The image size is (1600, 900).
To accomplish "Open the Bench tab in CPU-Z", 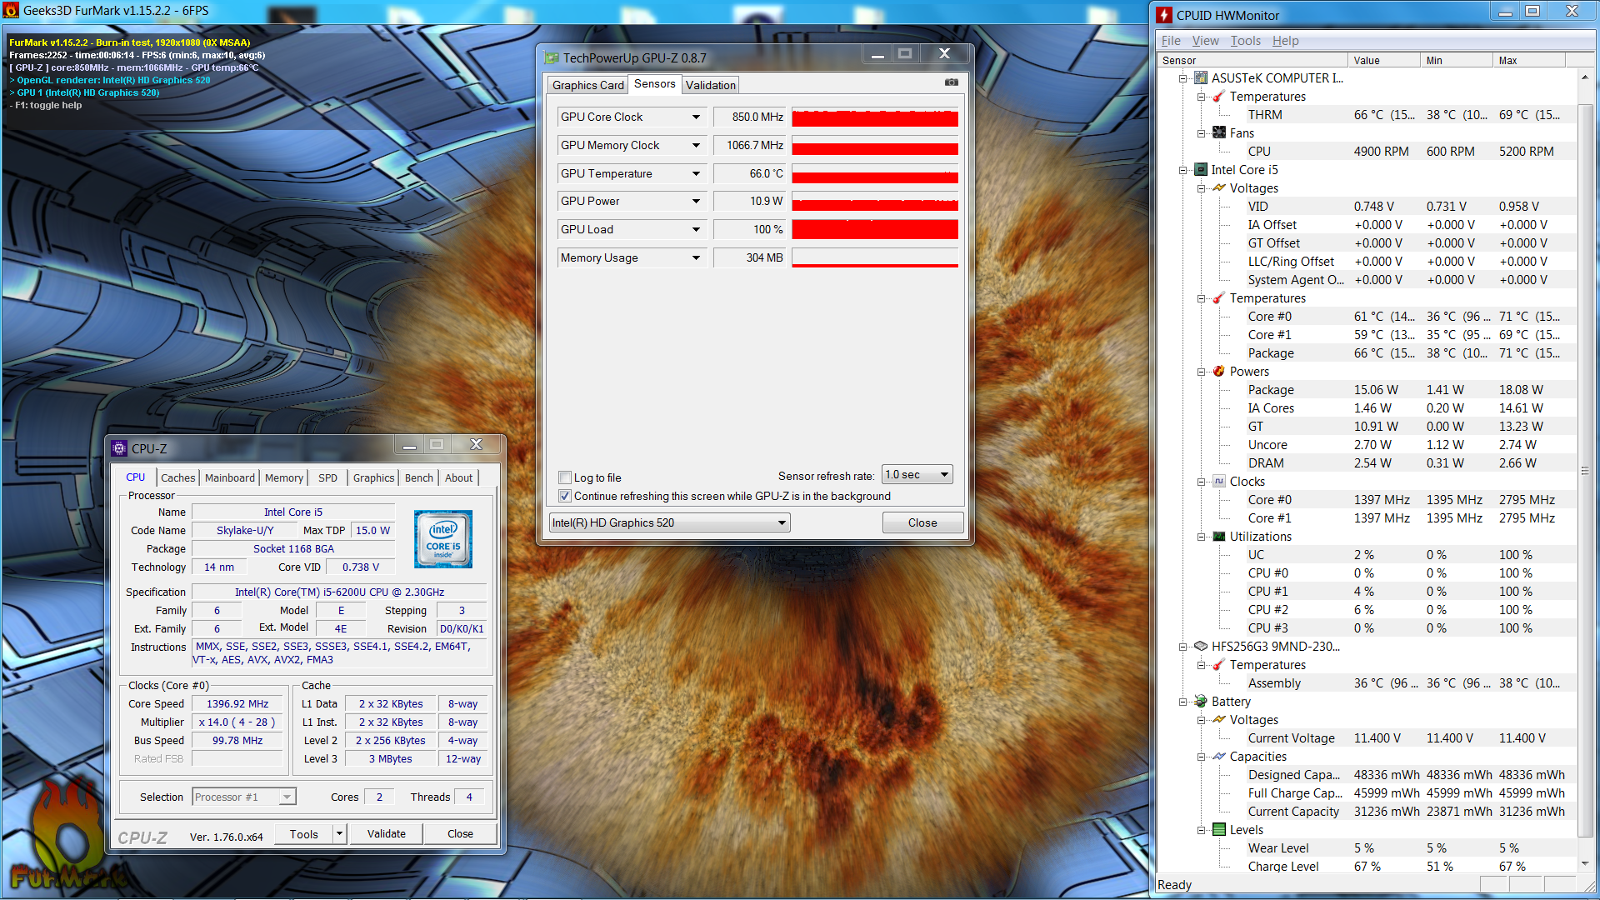I will click(x=419, y=477).
